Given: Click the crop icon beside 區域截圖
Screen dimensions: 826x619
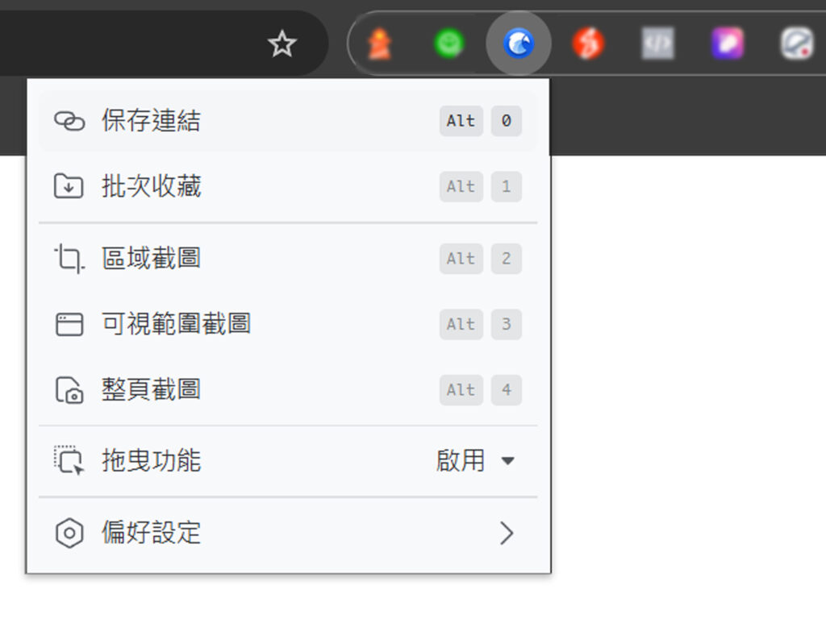Looking at the screenshot, I should tap(69, 258).
